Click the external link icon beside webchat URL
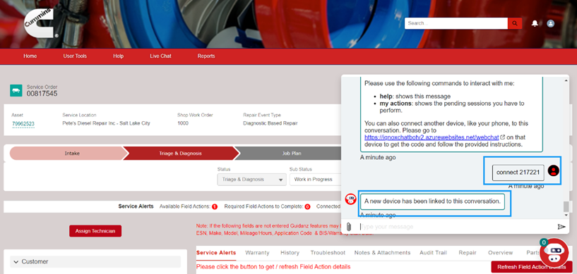The height and width of the screenshot is (274, 577). pyautogui.click(x=503, y=137)
